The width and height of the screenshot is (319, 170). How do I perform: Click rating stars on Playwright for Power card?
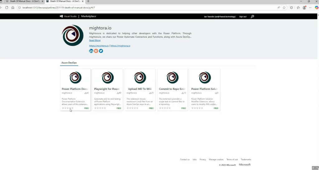coord(100,108)
